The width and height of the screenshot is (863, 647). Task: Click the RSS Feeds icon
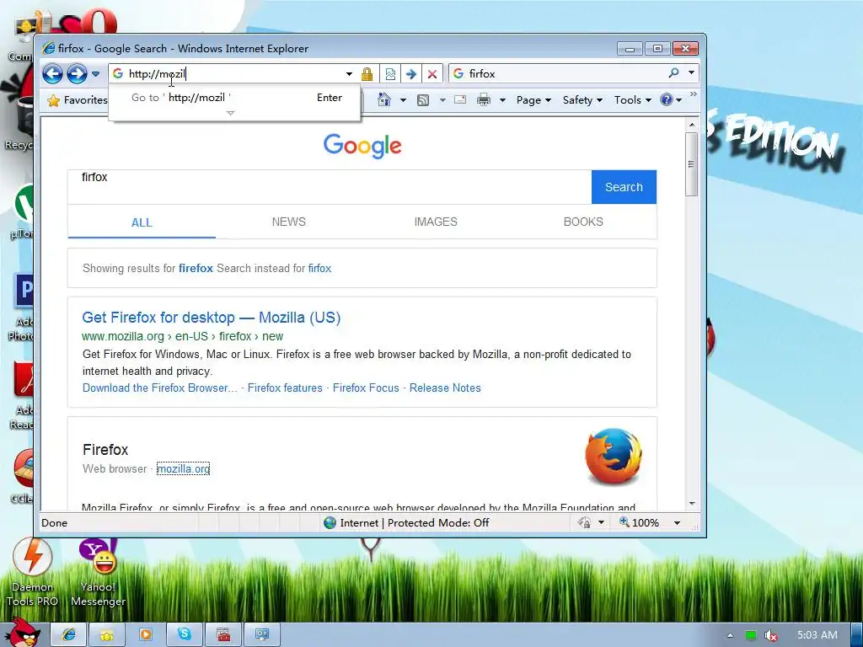[x=423, y=99]
